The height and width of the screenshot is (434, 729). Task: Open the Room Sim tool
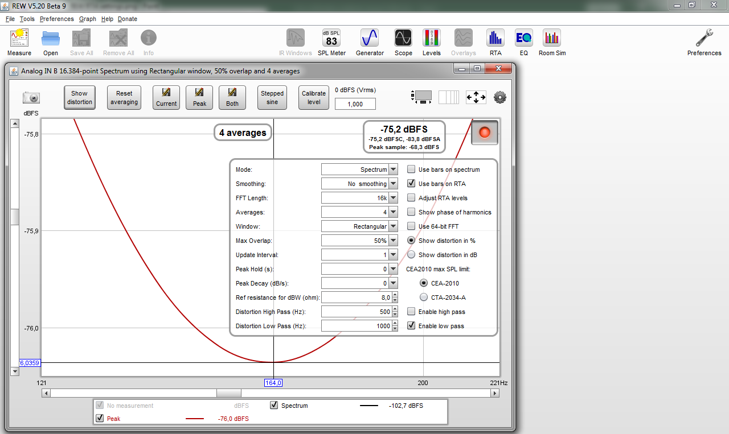coord(552,38)
